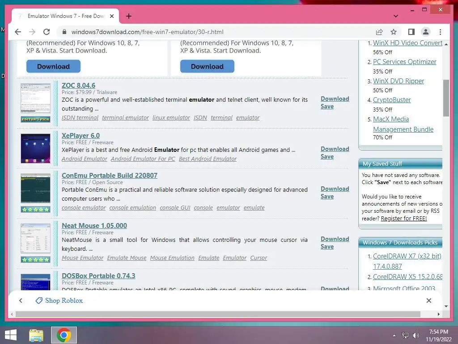Viewport: 458px width, 344px height.
Task: Click Save link for XePlayer
Action: [327, 156]
